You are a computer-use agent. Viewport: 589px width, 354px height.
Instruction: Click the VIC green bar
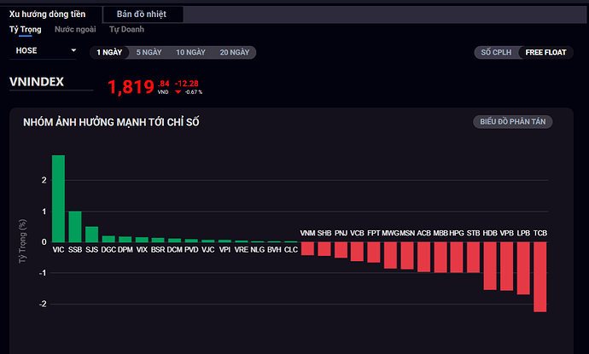[x=58, y=199]
